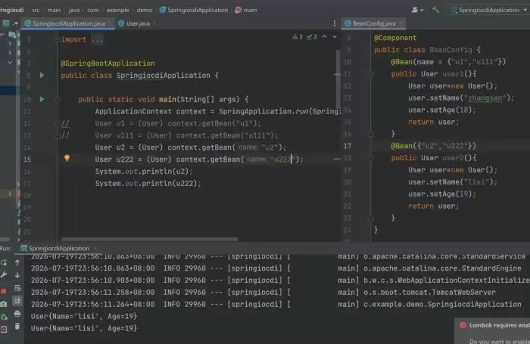Click 'java' in the breadcrumb bar

pyautogui.click(x=73, y=10)
